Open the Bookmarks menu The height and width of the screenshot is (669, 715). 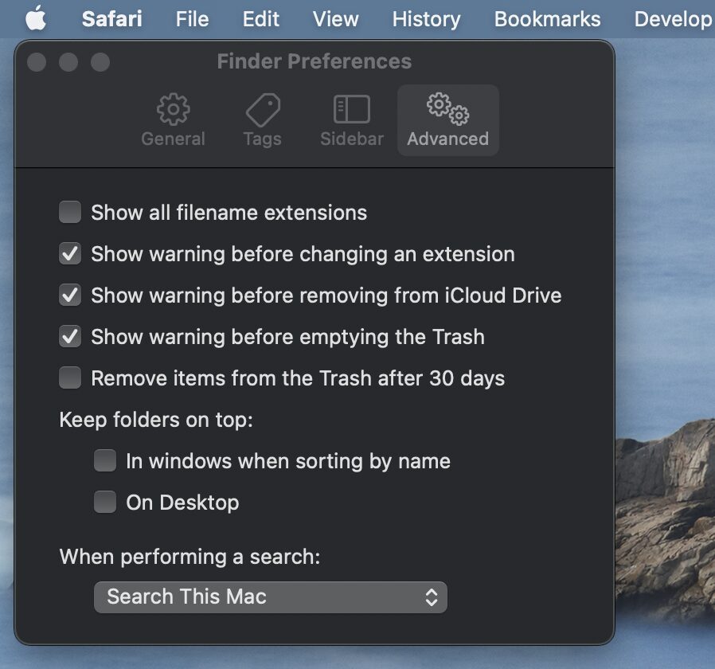click(547, 19)
